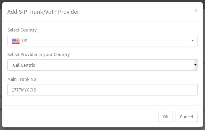Click blank header area right of title
The width and height of the screenshot is (205, 130).
[136, 12]
